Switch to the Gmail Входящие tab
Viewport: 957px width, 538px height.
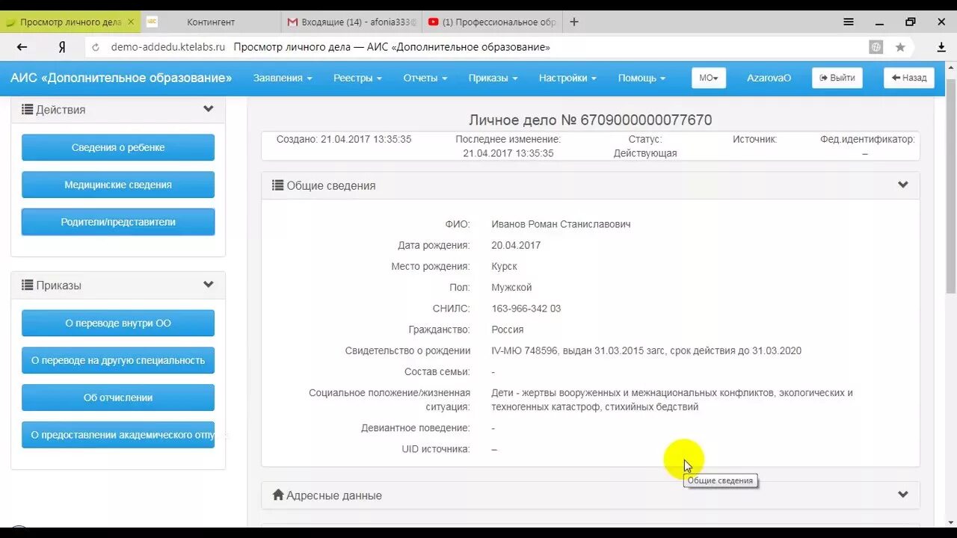click(352, 22)
